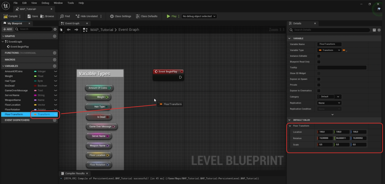This screenshot has width=385, height=184.
Task: Click the Compiler Results tab
Action: [x=74, y=173]
